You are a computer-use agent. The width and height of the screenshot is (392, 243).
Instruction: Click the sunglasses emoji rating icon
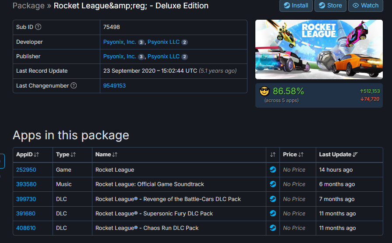(x=264, y=92)
